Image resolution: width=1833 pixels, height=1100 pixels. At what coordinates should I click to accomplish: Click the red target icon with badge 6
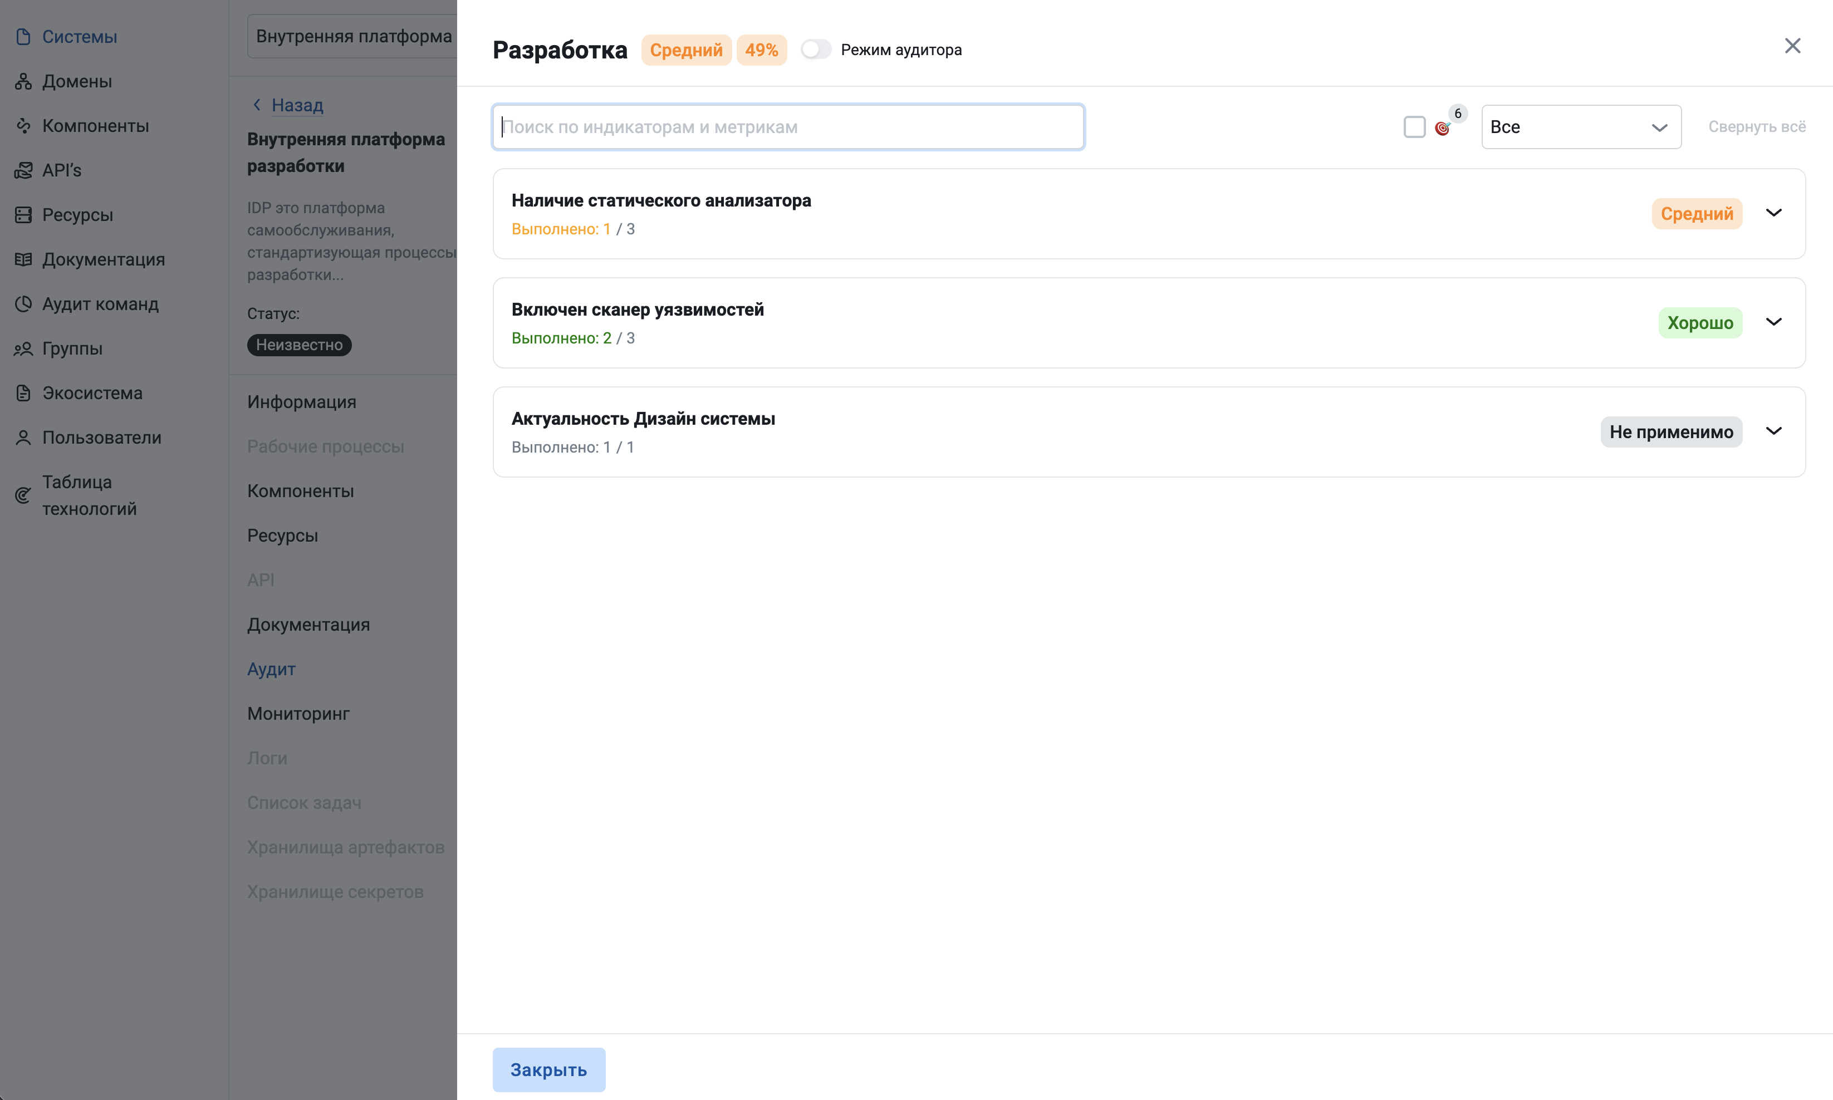(1442, 128)
